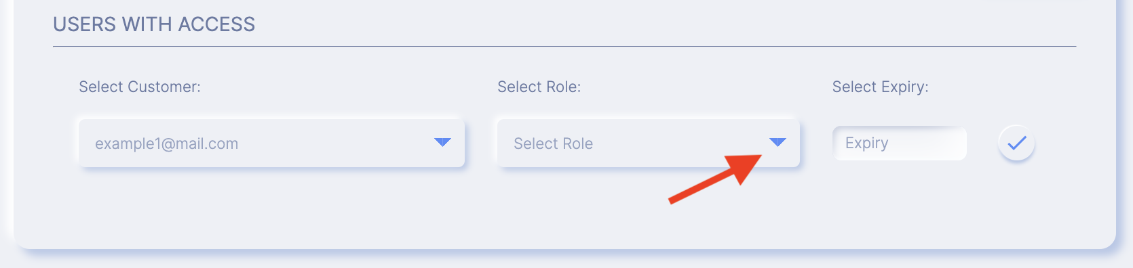Focus the Expiry input field
Screen dimensions: 1133x268
[x=899, y=143]
